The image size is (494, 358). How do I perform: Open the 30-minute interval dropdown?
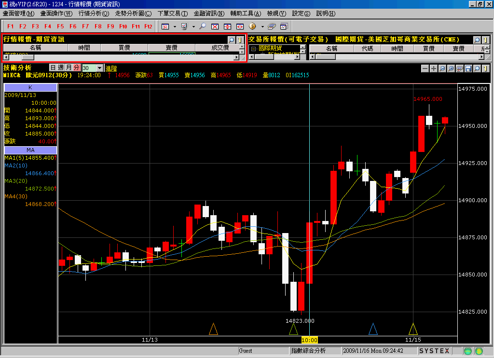pyautogui.click(x=99, y=68)
